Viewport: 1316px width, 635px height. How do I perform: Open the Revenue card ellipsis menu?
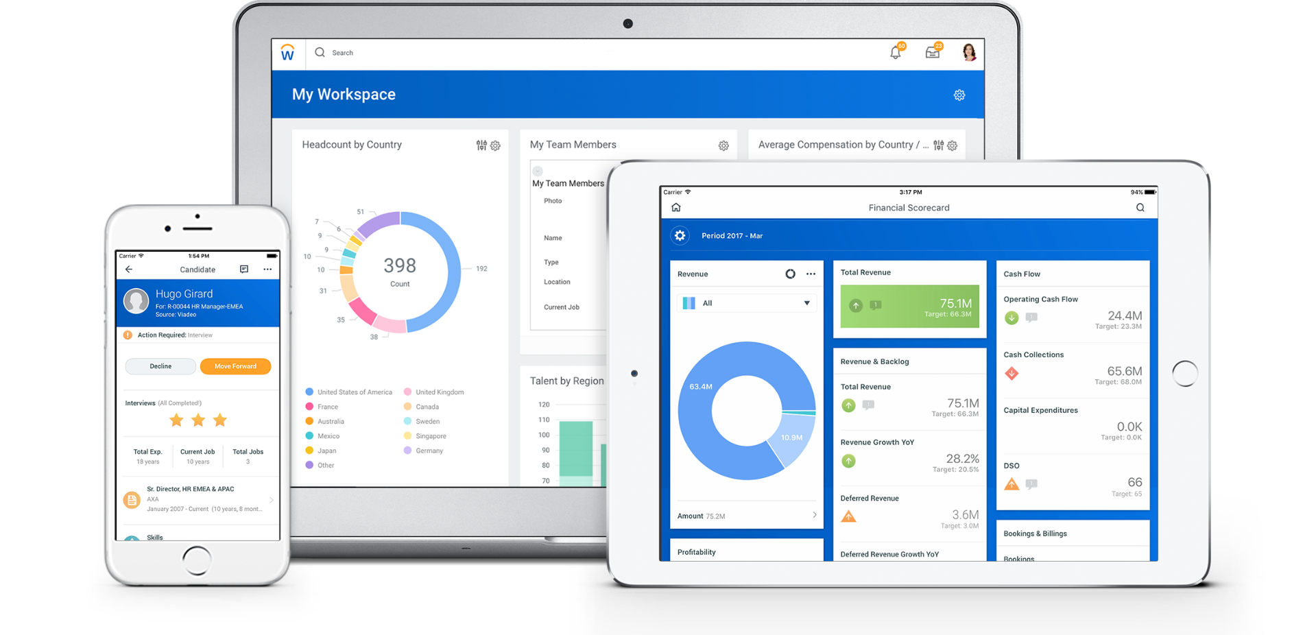tap(811, 274)
